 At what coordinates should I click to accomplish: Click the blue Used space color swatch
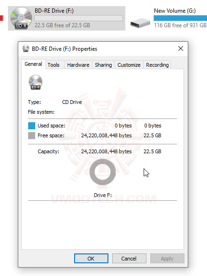(x=31, y=126)
